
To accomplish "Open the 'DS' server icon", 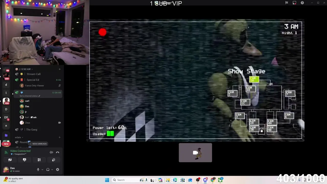I will (x=6, y=117).
